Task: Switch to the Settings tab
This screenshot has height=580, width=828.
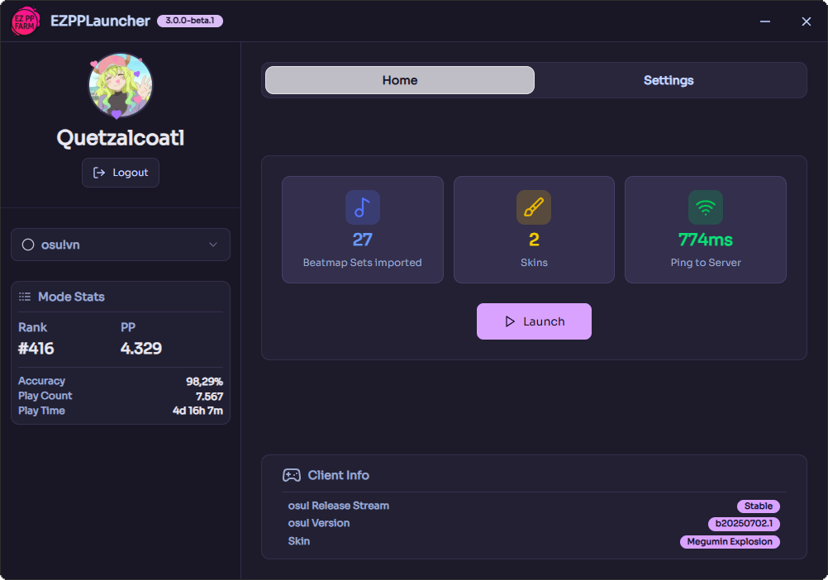Action: click(x=669, y=80)
